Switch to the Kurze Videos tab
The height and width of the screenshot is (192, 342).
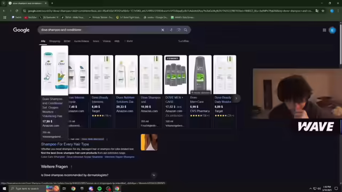(82, 41)
